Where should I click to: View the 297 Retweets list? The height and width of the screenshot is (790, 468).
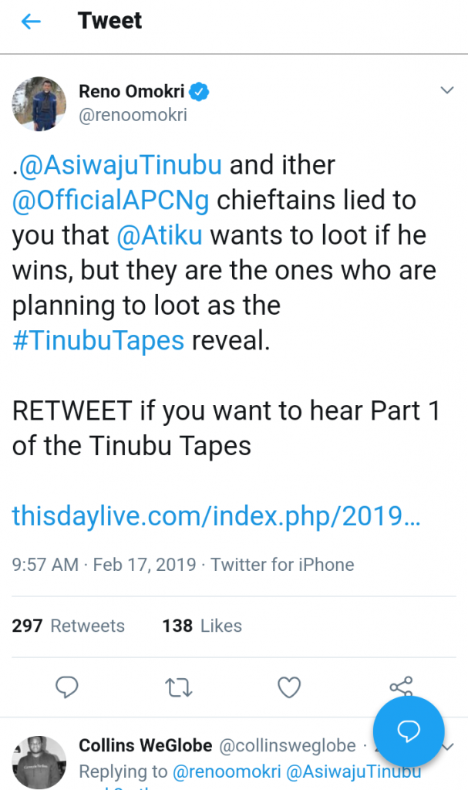[68, 626]
